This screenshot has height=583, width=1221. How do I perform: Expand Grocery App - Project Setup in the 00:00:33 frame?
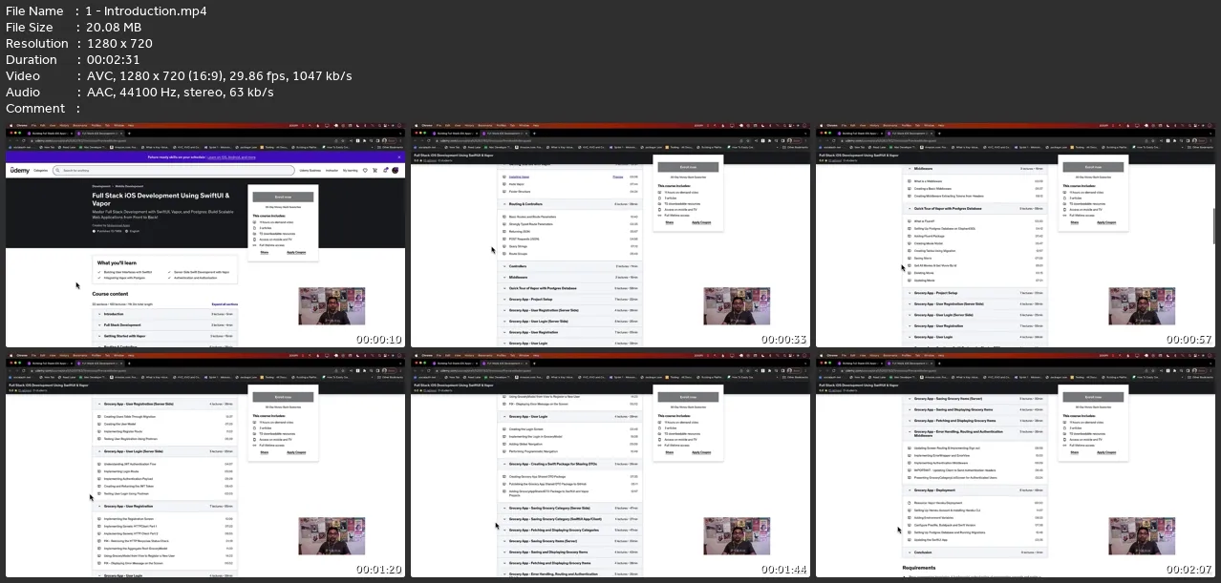pos(568,299)
